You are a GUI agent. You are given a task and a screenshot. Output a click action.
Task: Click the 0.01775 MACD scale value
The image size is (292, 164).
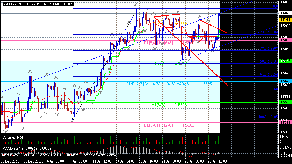[286, 147]
